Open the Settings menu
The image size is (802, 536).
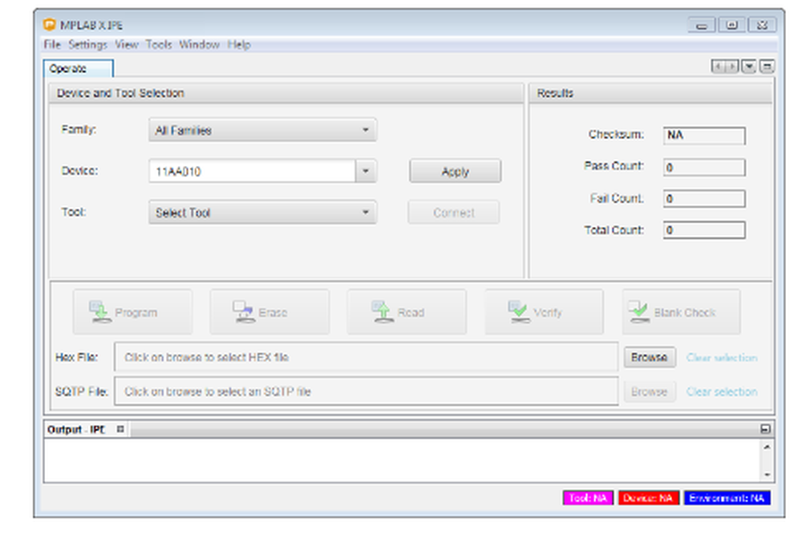tap(88, 45)
